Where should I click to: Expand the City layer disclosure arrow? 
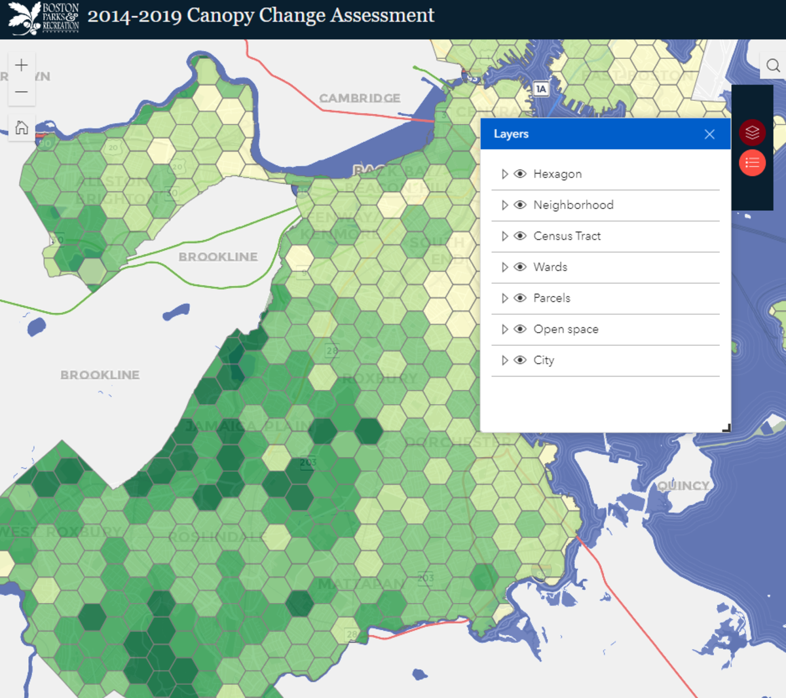click(x=504, y=360)
